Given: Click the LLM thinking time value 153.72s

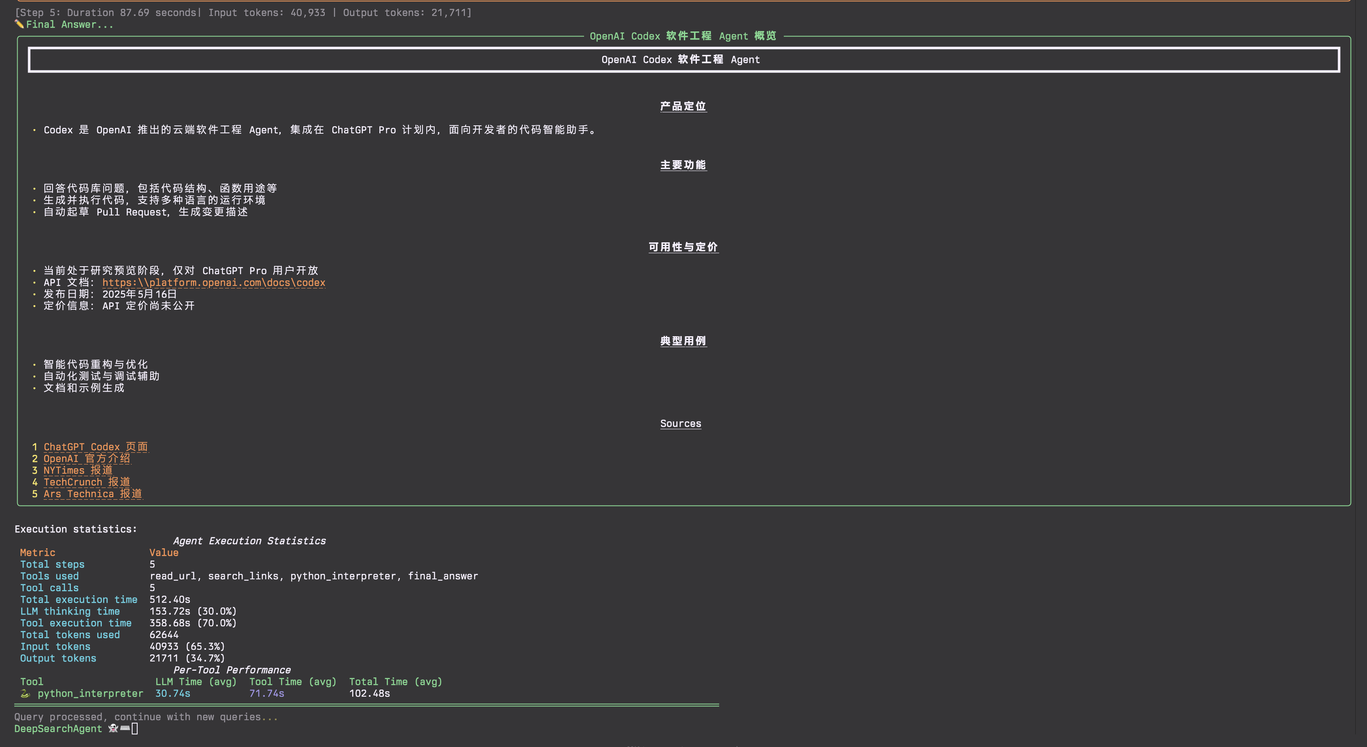Looking at the screenshot, I should tap(193, 611).
